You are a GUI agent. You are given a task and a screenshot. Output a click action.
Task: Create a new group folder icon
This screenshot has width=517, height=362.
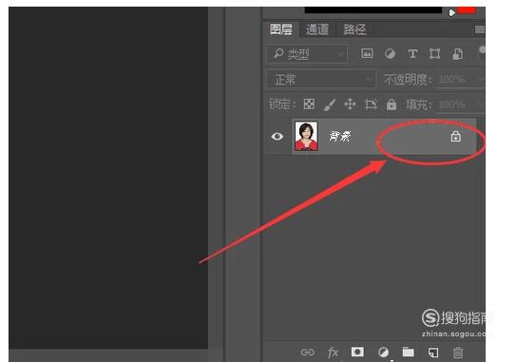coord(409,352)
